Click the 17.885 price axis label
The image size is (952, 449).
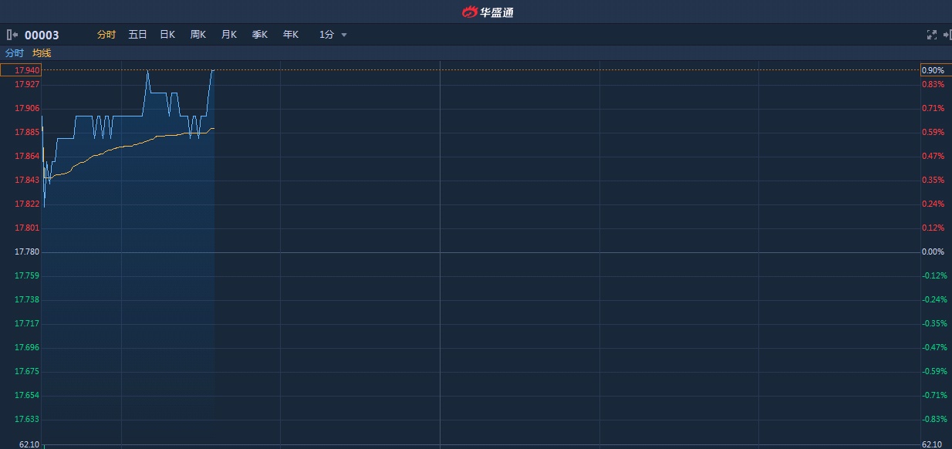(27, 132)
